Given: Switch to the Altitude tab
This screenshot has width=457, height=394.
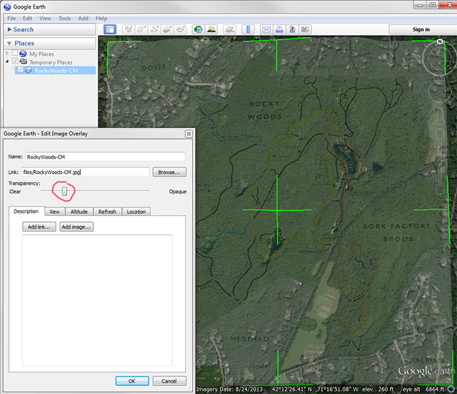Looking at the screenshot, I should (x=79, y=211).
